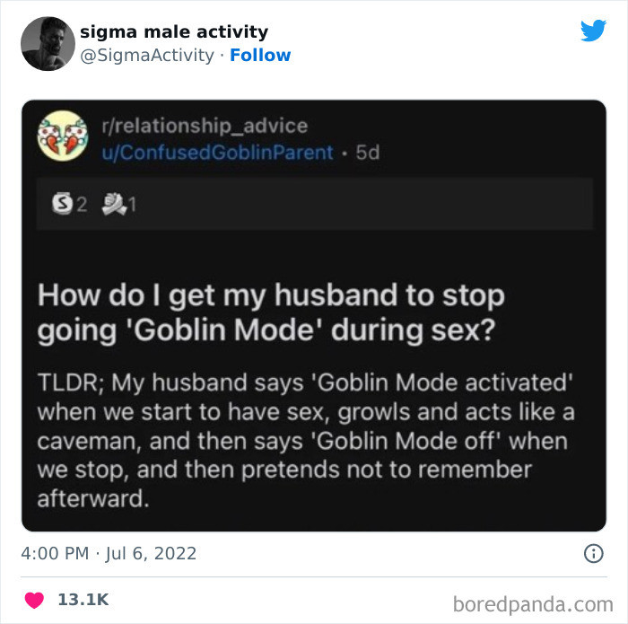Follow the SigmaActivity account
The width and height of the screenshot is (628, 624).
(260, 55)
